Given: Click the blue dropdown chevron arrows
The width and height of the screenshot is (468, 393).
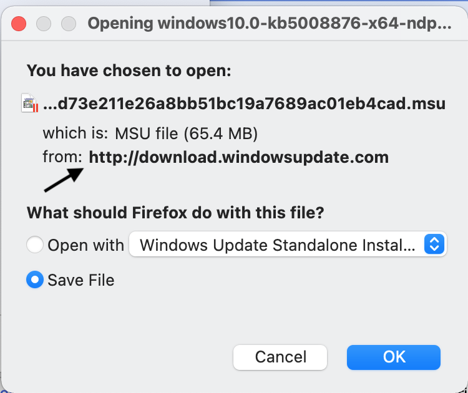Looking at the screenshot, I should point(434,245).
